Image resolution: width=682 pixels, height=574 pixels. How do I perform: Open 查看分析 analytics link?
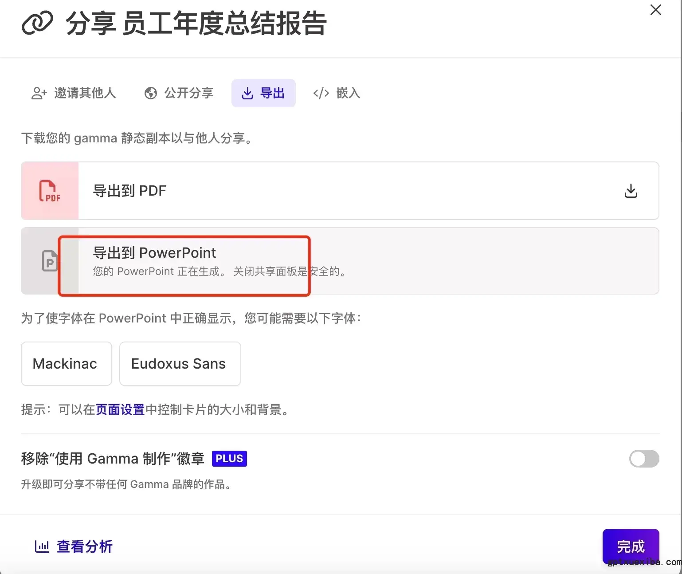tap(74, 546)
